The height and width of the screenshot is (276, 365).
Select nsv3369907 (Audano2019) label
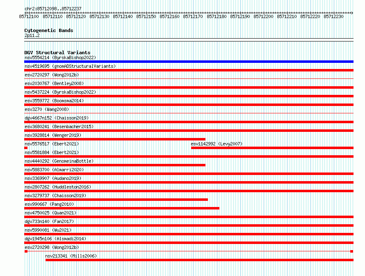tap(53, 178)
